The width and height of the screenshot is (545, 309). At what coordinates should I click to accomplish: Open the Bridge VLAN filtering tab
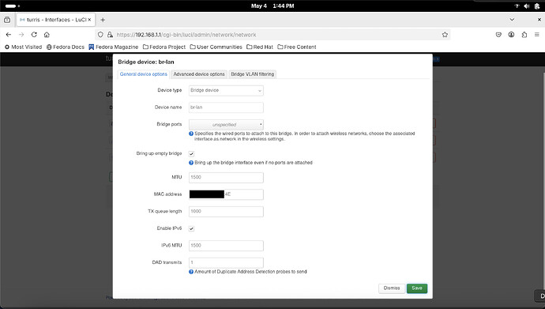click(x=252, y=74)
